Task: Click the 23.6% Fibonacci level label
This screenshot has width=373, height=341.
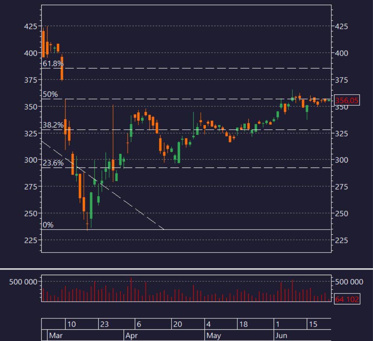Action: pyautogui.click(x=53, y=163)
